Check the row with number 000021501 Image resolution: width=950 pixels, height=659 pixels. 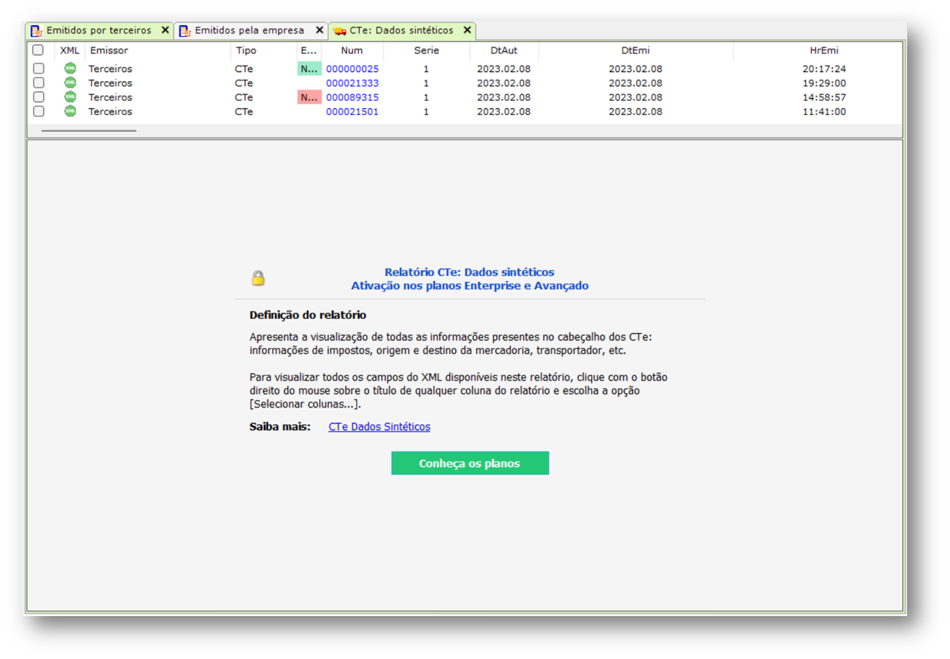click(39, 112)
